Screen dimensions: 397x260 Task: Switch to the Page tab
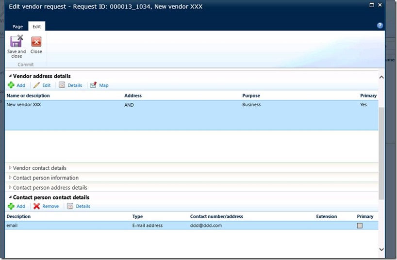pyautogui.click(x=17, y=27)
